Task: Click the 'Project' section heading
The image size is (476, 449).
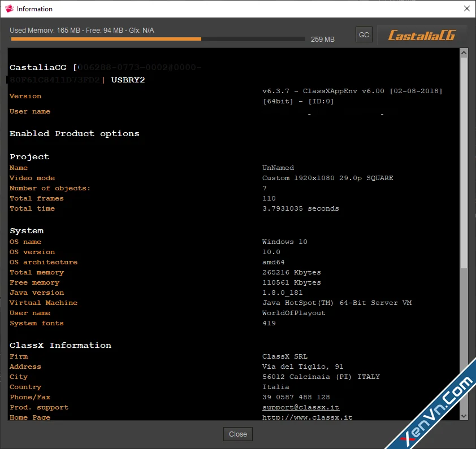Action: click(29, 156)
